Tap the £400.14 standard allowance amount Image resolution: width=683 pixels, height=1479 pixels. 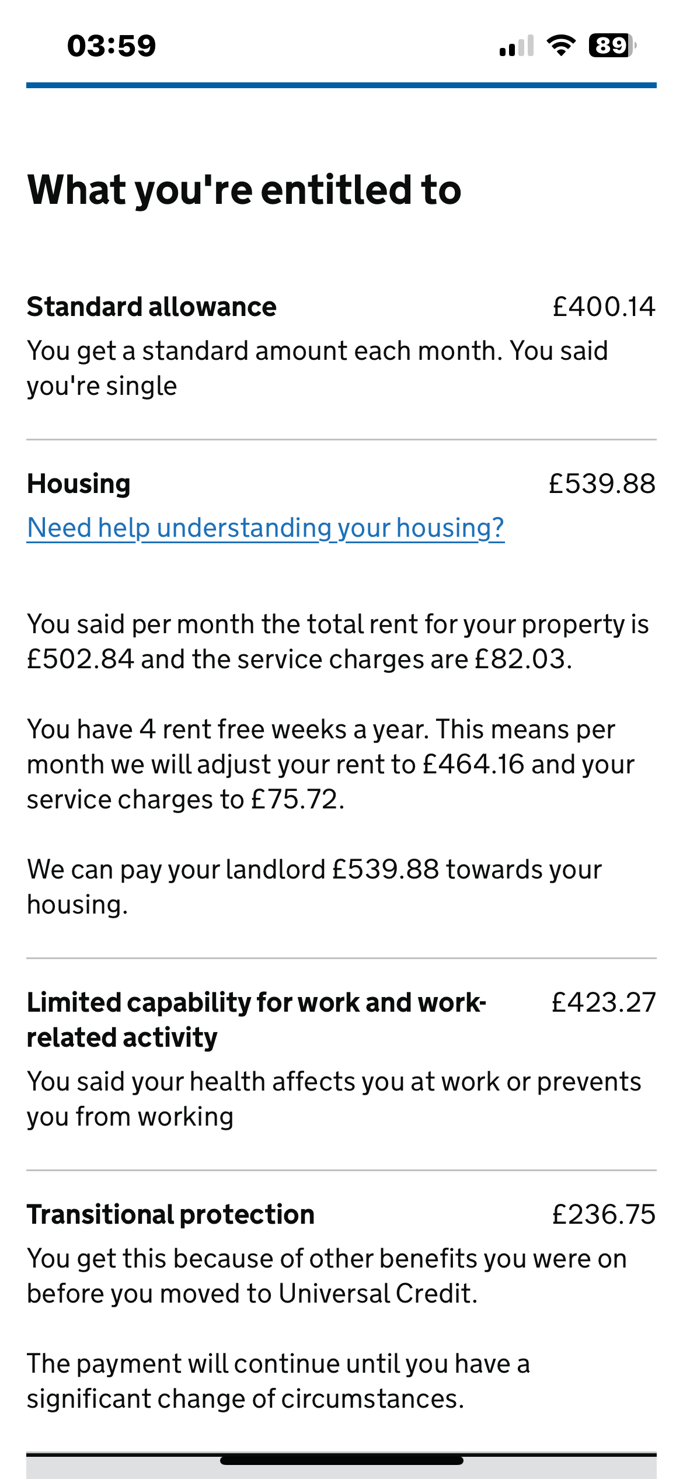click(x=604, y=307)
